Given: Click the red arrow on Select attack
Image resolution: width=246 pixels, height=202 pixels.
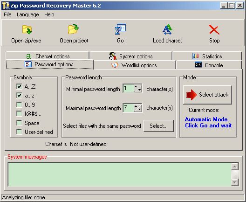Looking at the screenshot, I should pyautogui.click(x=191, y=95).
